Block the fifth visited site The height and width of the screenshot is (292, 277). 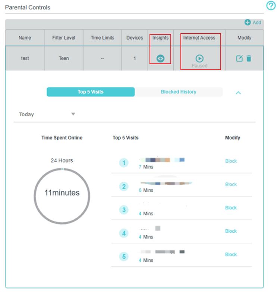[231, 254]
